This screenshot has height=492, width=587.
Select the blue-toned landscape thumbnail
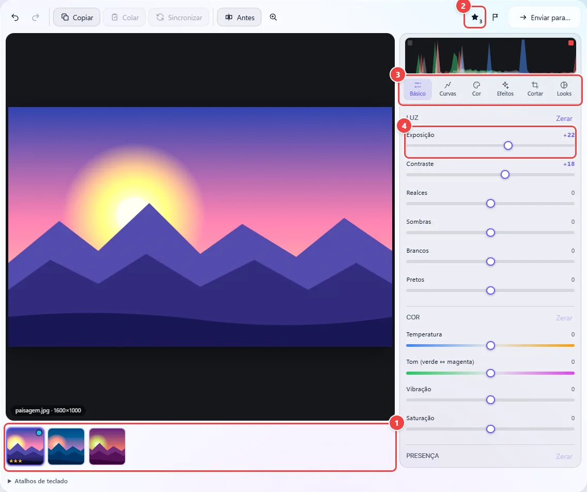pos(66,447)
